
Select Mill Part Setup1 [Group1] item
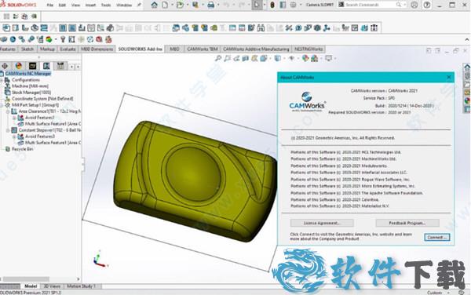[35, 105]
